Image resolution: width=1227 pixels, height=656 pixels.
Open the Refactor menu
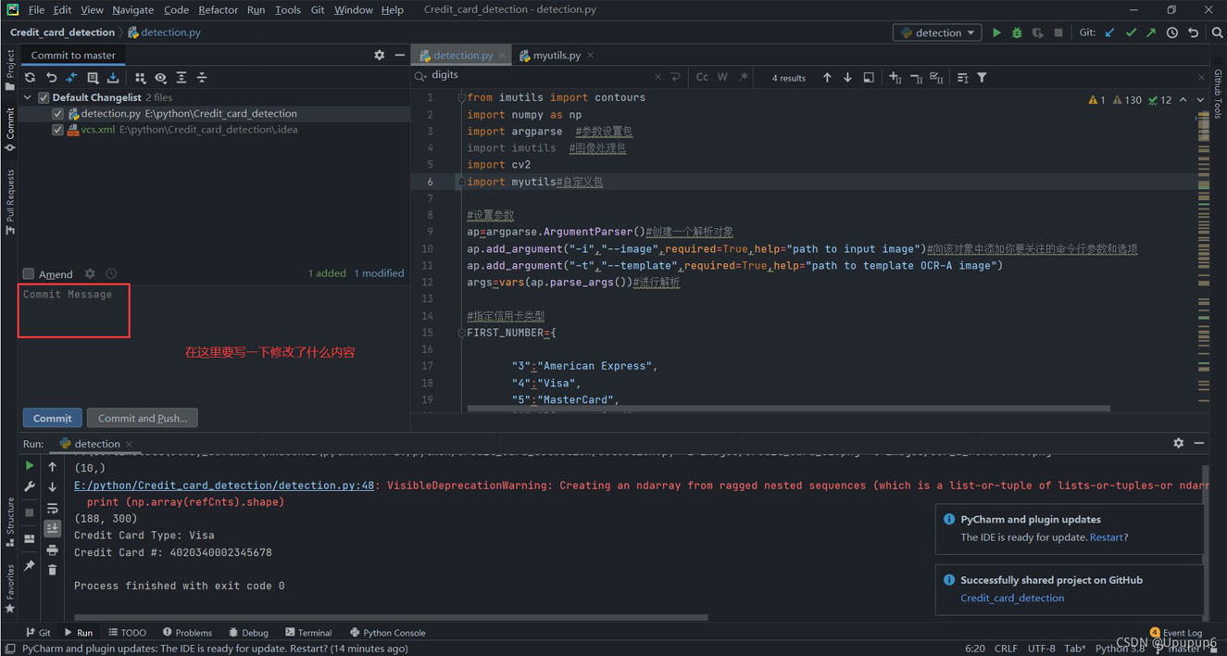pos(218,10)
